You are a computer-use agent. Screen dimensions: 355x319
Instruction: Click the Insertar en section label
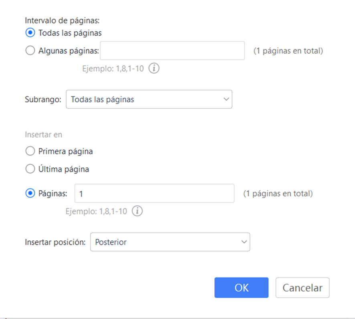coord(43,135)
